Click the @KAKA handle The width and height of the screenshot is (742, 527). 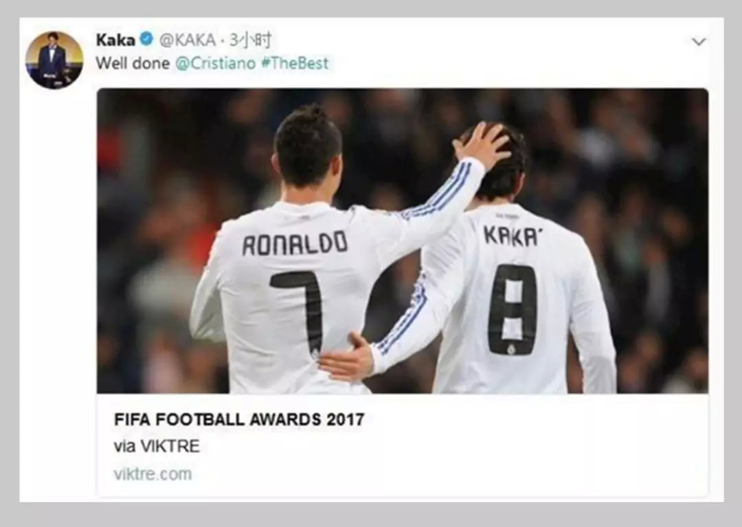click(x=188, y=41)
